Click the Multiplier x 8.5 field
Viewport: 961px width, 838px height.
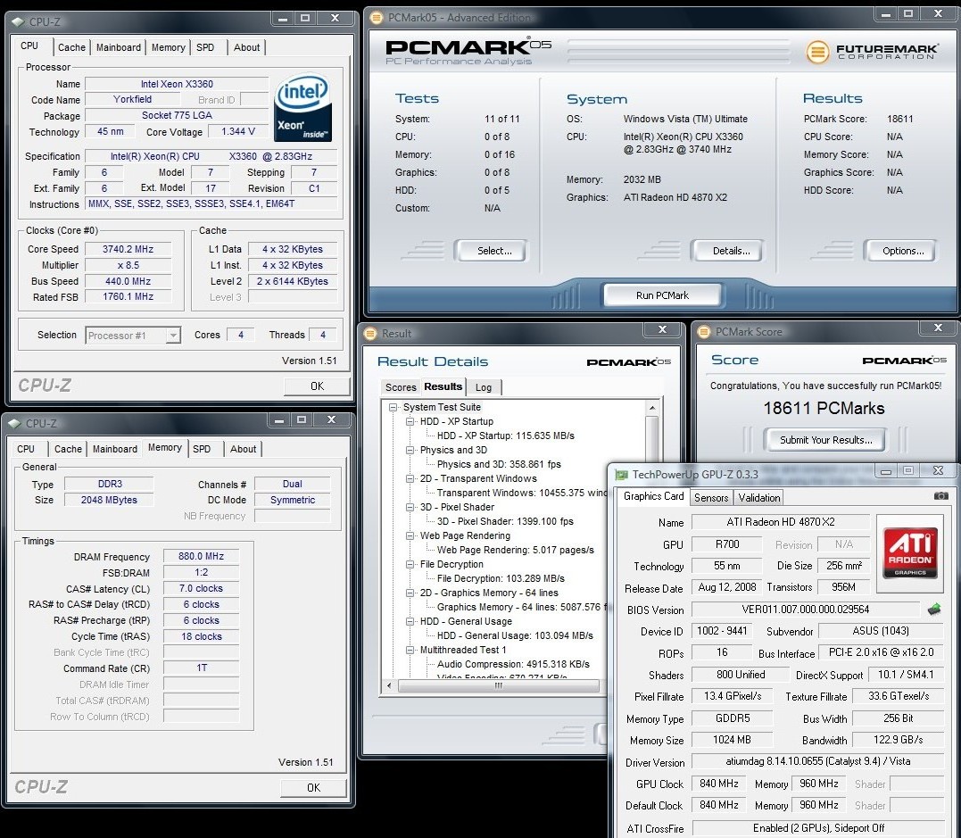[128, 265]
